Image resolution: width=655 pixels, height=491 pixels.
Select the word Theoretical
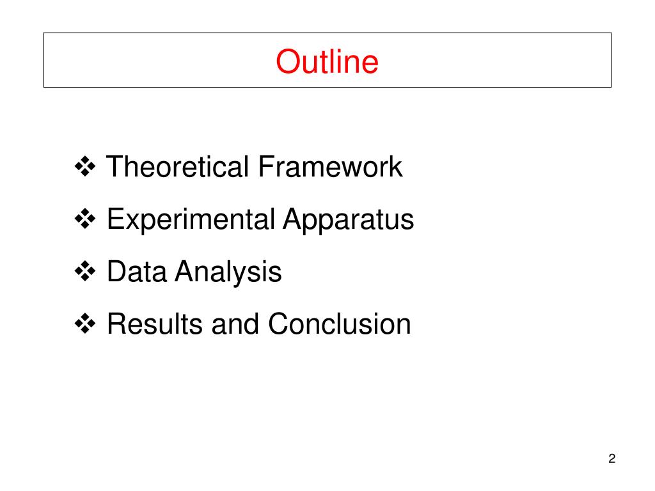(x=178, y=167)
